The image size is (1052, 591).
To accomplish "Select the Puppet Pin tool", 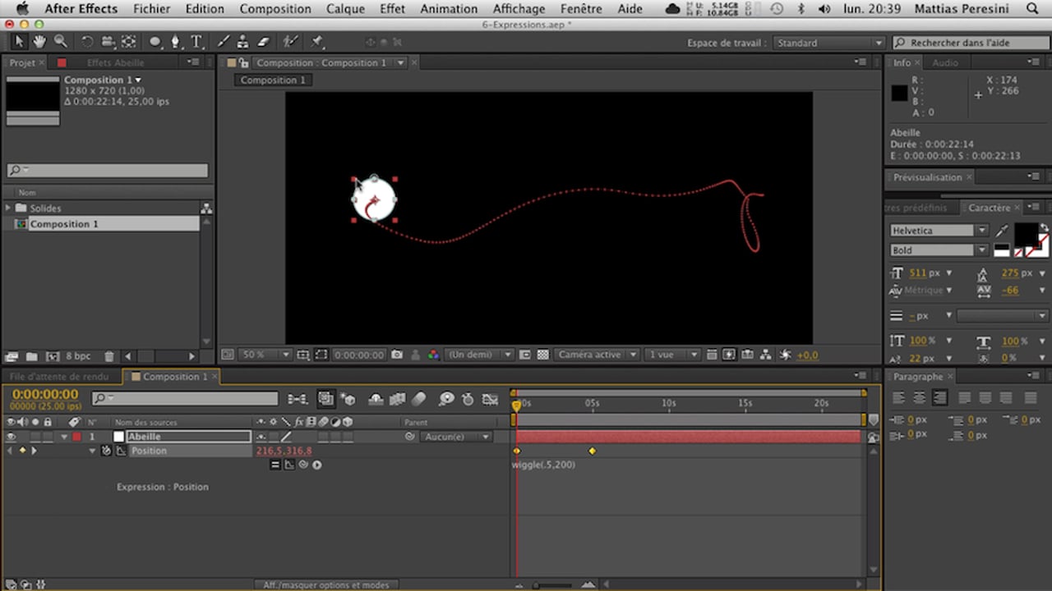I will 317,41.
